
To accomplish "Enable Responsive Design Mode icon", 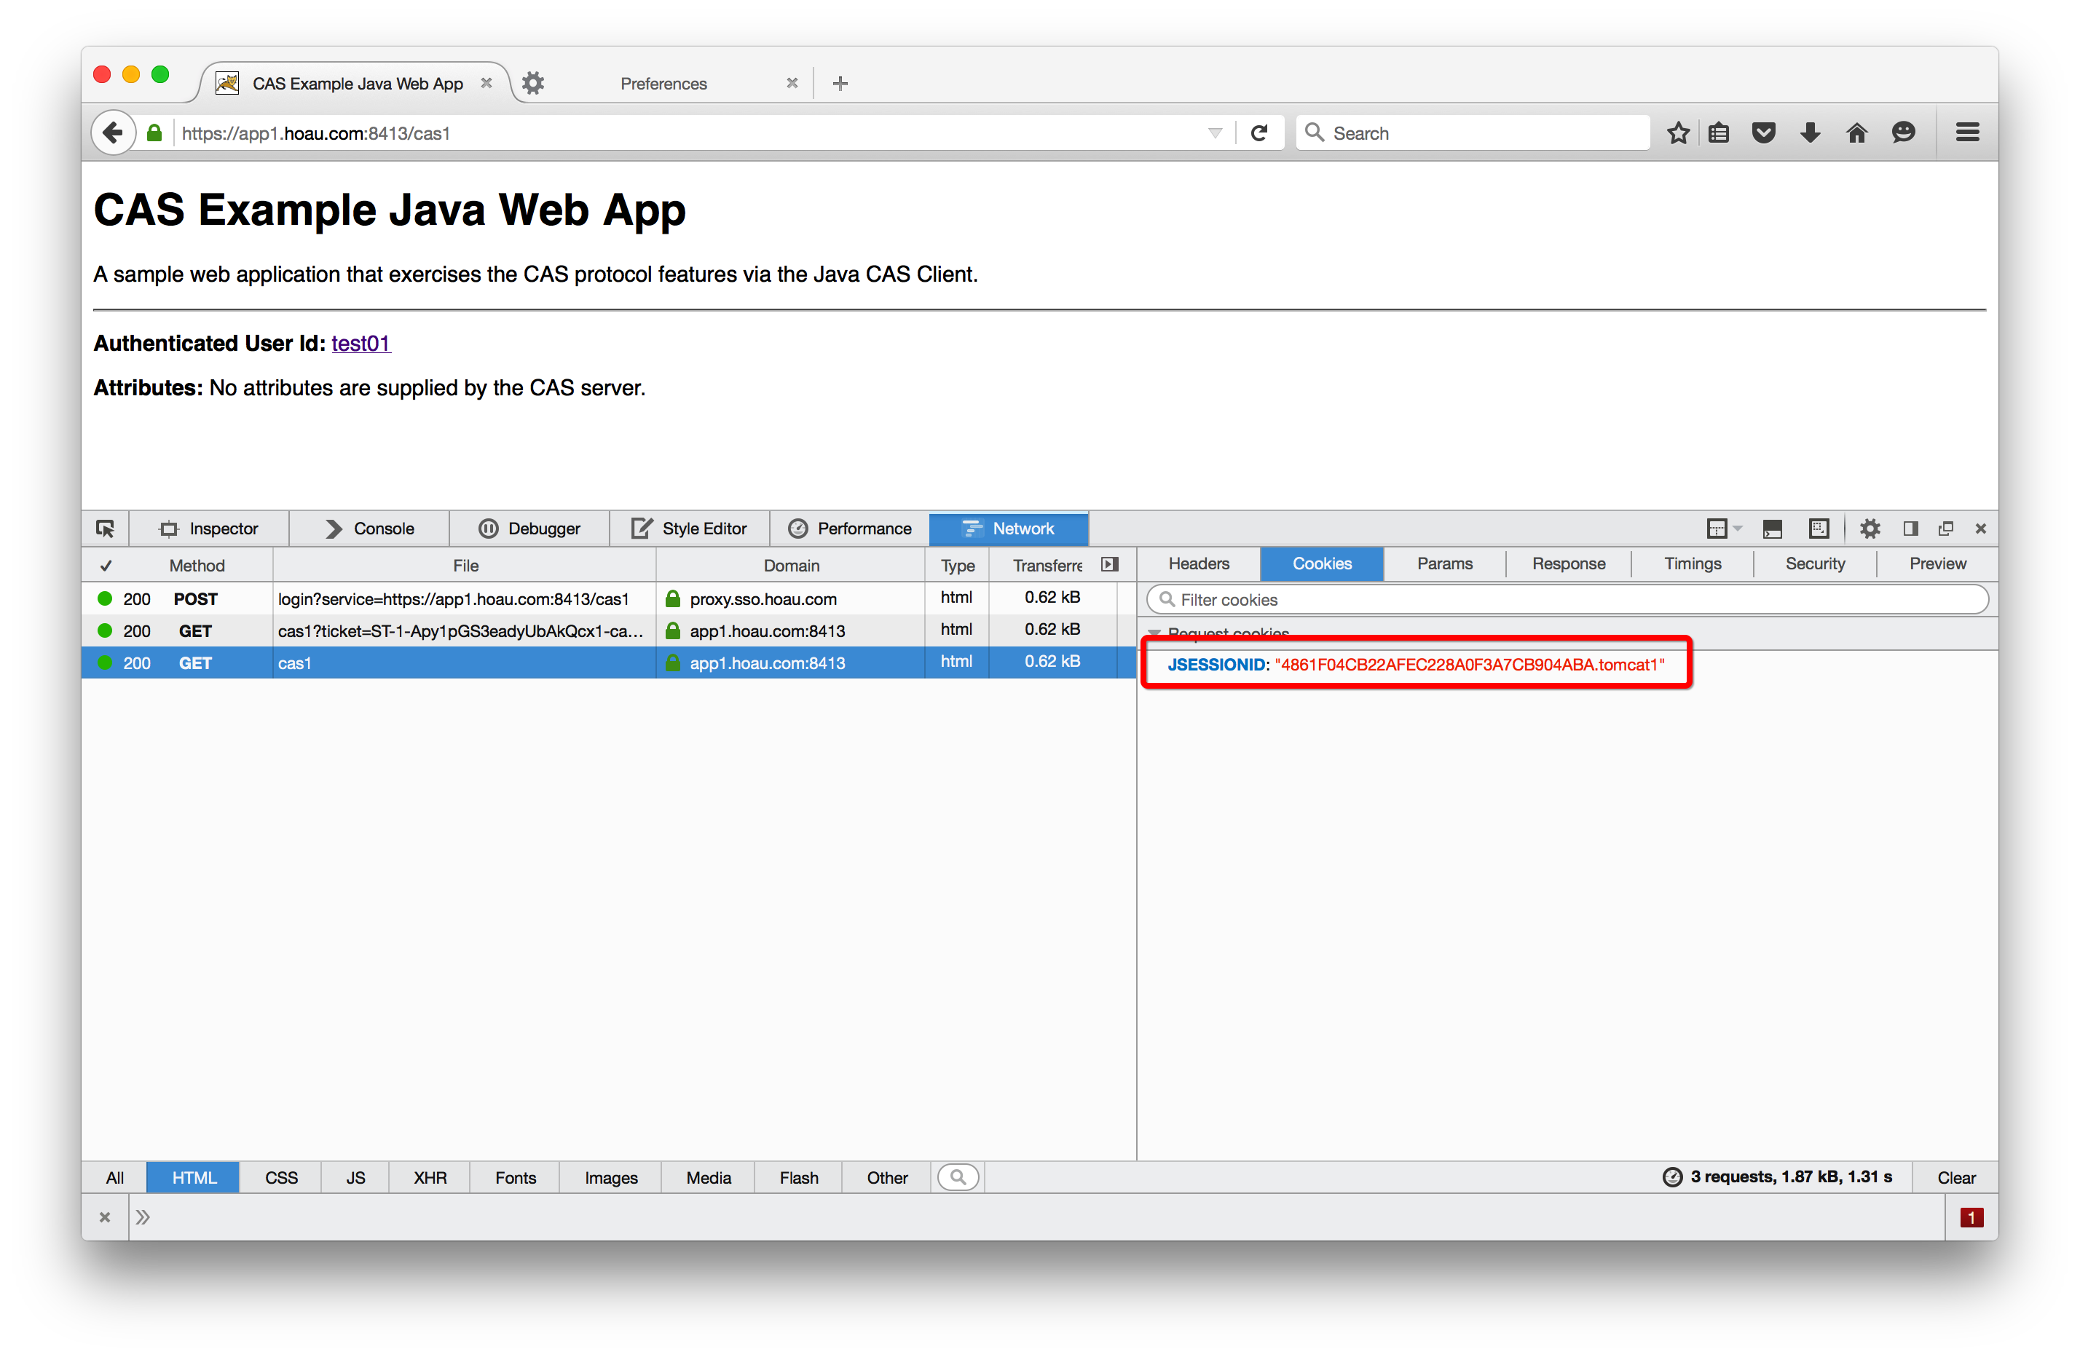I will [1819, 529].
